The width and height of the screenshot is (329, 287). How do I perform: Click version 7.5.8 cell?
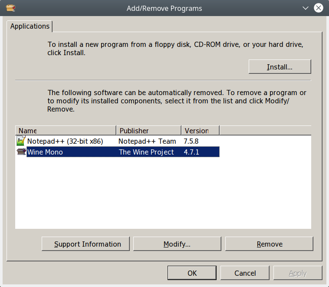pos(191,141)
